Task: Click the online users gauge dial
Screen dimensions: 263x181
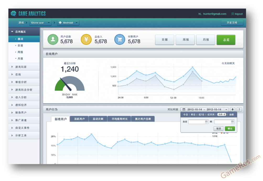Action: [69, 83]
